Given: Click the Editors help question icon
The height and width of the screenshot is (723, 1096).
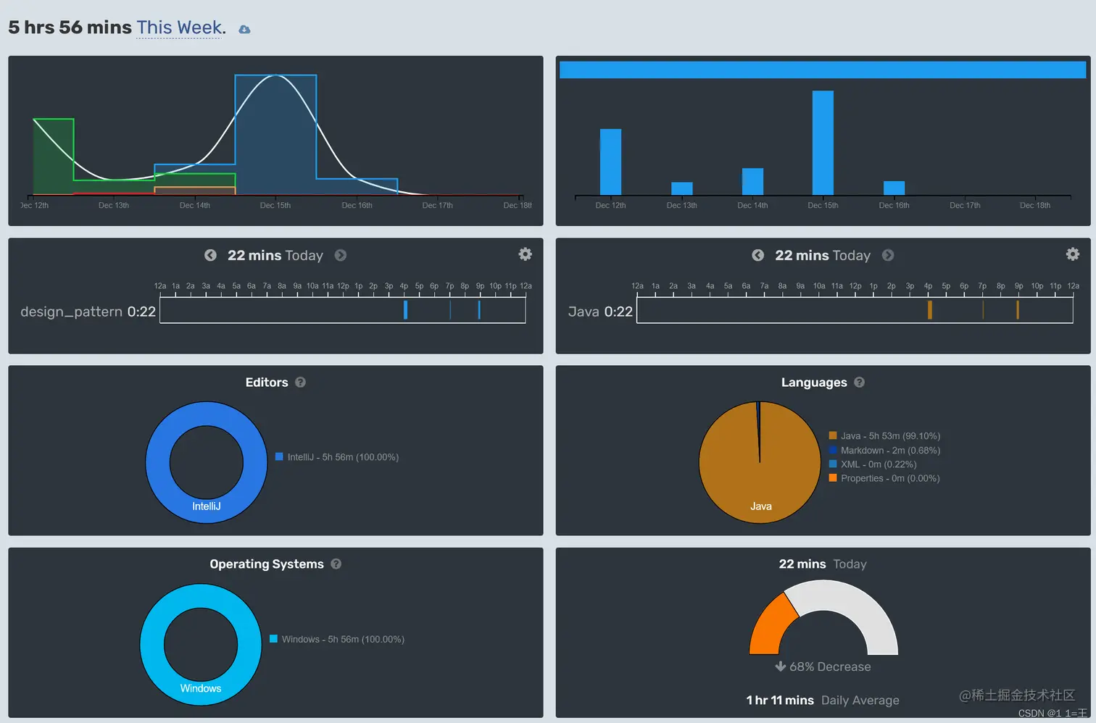Looking at the screenshot, I should (x=300, y=382).
